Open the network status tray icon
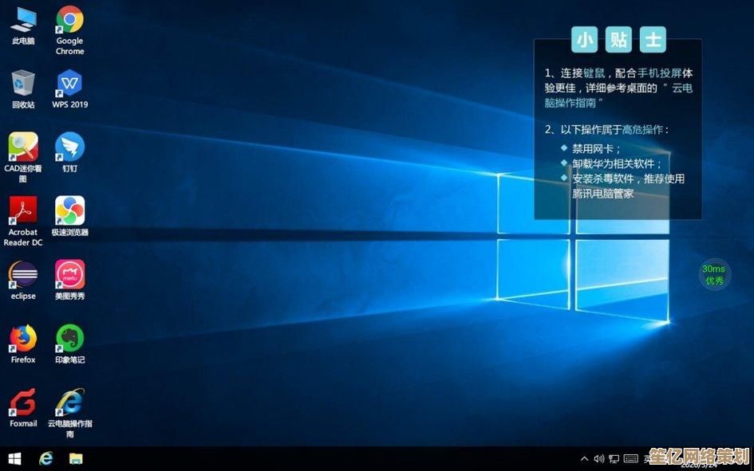754x471 pixels. pyautogui.click(x=614, y=459)
